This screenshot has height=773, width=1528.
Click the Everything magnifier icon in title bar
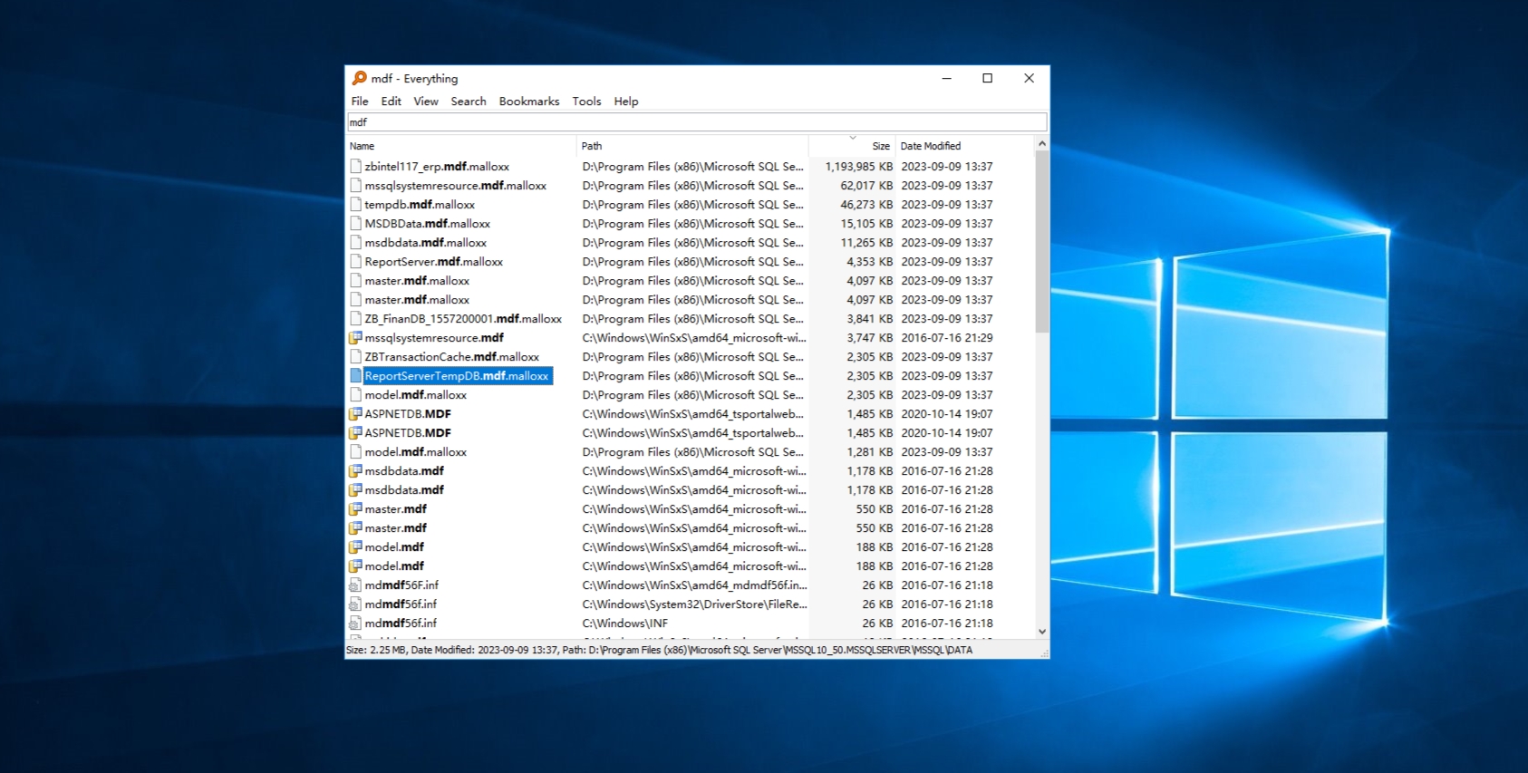click(x=360, y=78)
